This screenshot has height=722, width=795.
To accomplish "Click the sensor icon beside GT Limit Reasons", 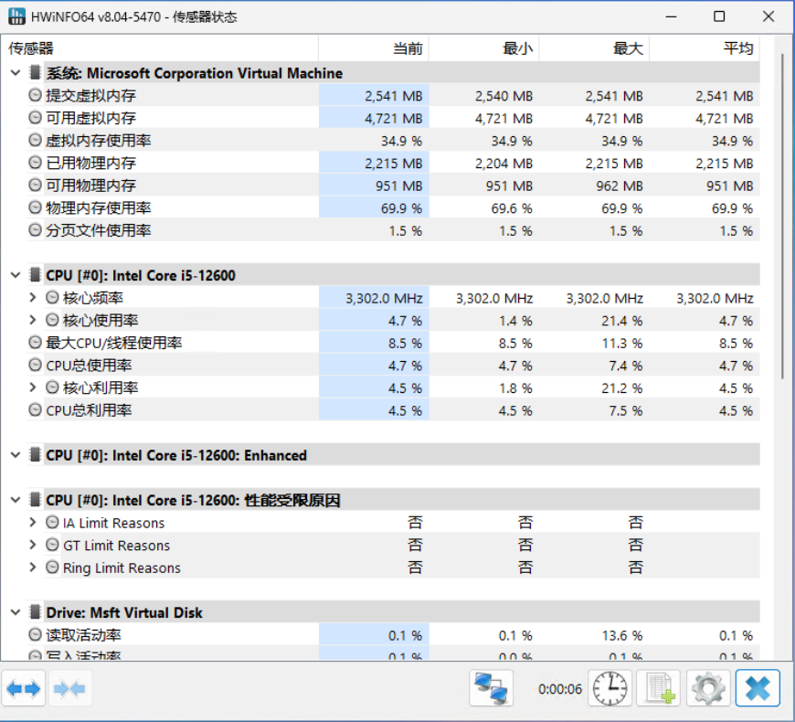I will coord(52,545).
